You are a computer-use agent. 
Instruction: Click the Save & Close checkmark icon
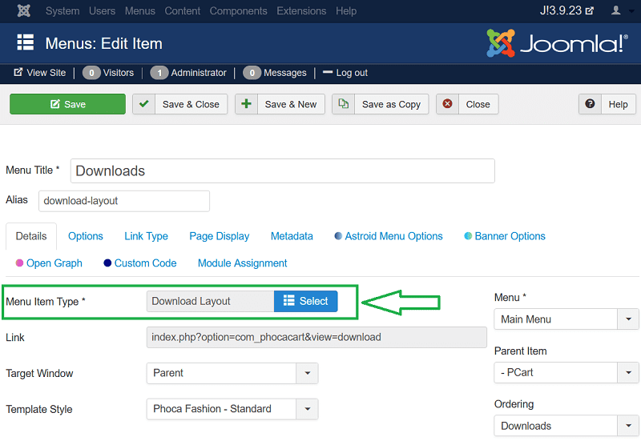click(x=144, y=104)
